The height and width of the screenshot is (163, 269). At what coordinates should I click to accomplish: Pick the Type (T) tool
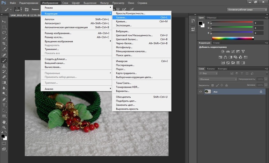4,105
